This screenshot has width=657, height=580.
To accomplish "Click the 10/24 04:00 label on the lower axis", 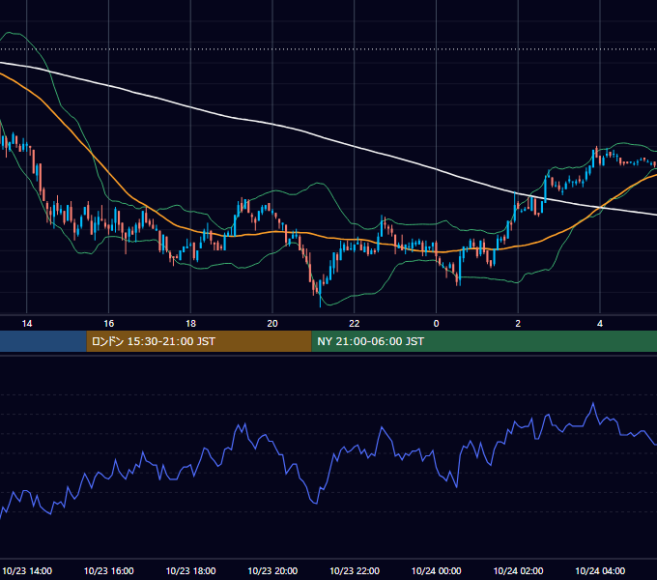I will (x=600, y=570).
